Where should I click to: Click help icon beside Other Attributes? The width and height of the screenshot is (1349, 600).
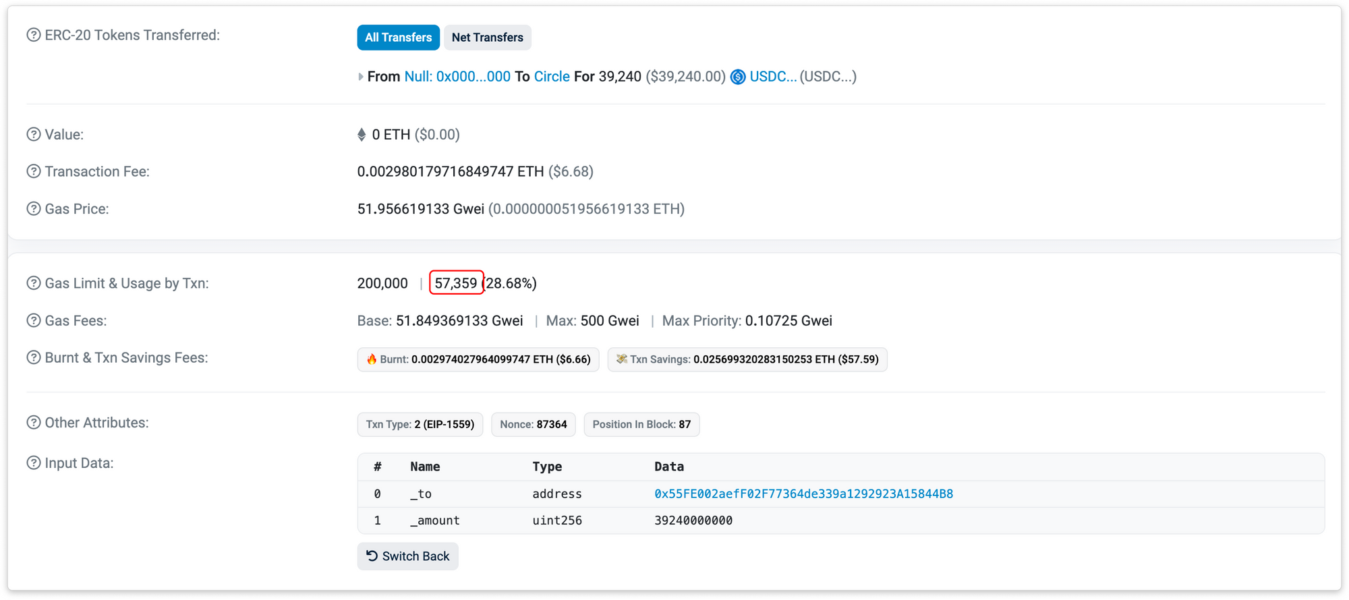click(x=33, y=423)
